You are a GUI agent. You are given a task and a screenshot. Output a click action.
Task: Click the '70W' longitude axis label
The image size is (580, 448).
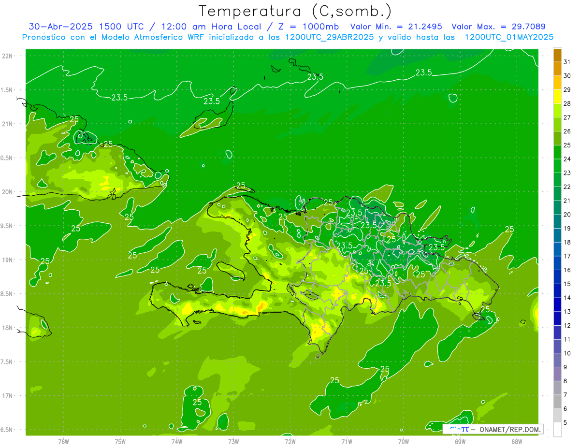404,441
